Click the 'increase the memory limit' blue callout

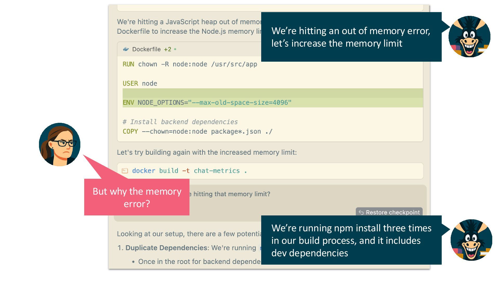pos(351,37)
